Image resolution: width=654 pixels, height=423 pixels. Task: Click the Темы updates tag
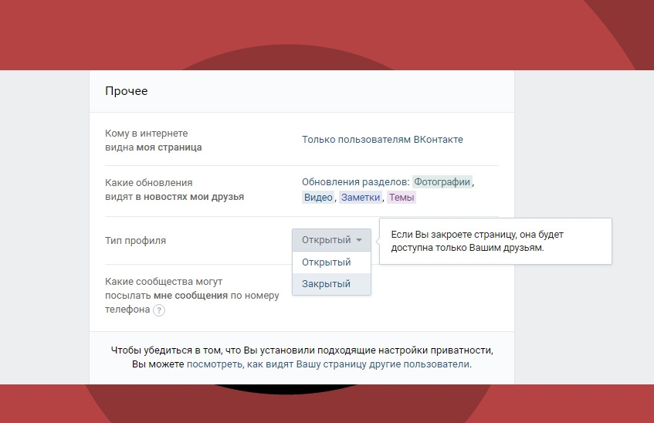point(402,198)
